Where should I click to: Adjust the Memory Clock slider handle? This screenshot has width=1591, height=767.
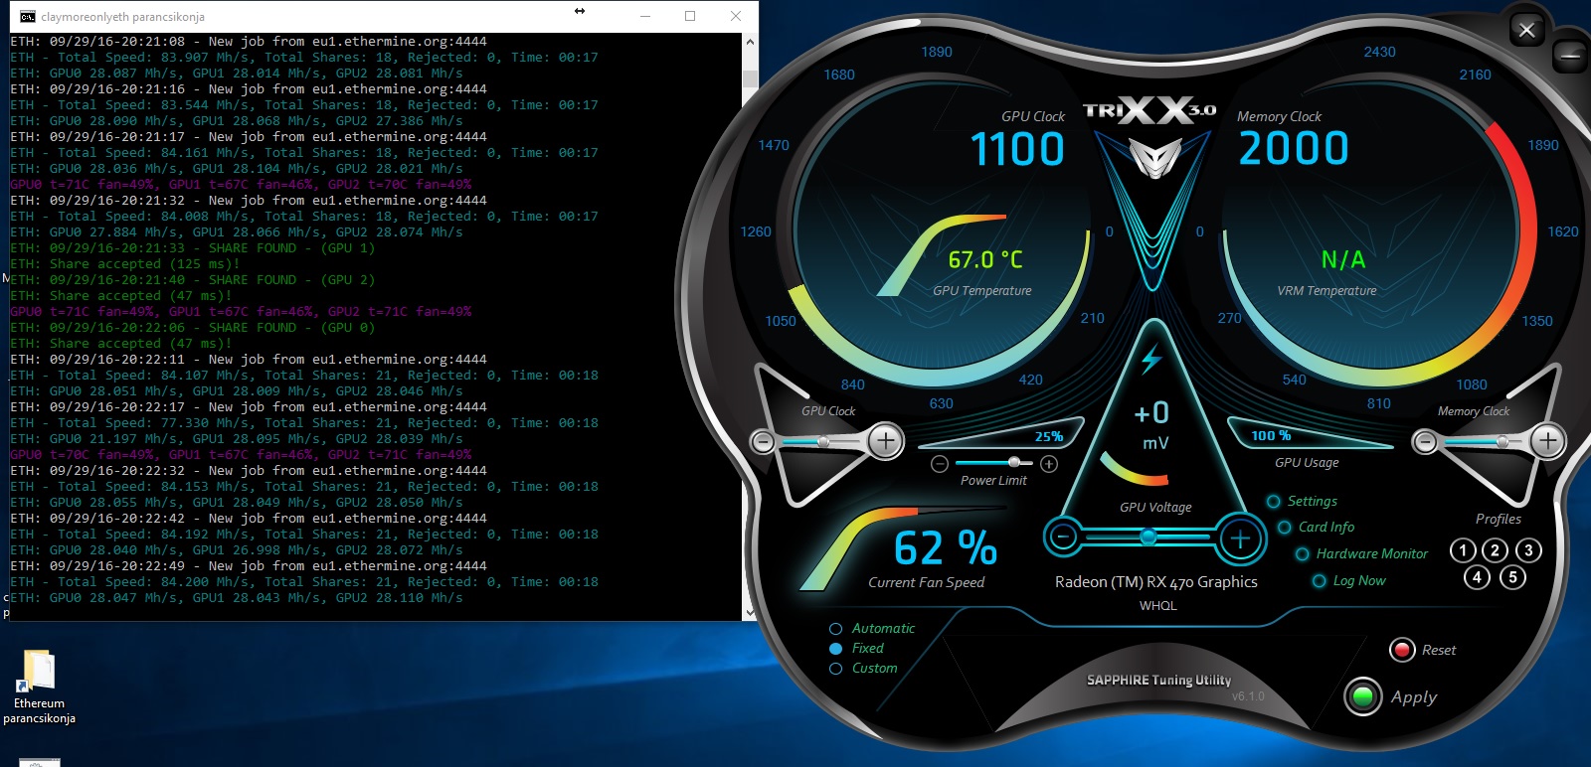(x=1503, y=441)
